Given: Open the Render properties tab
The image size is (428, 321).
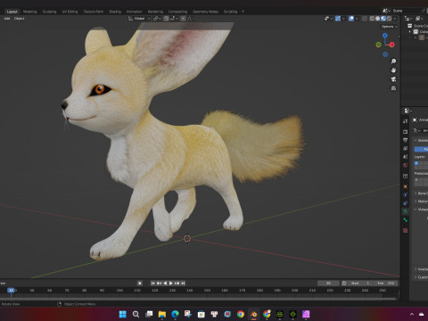Looking at the screenshot, I should pos(406,131).
